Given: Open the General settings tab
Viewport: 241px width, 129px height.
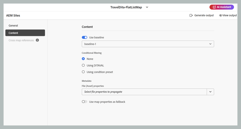Looking at the screenshot, I should [13, 26].
